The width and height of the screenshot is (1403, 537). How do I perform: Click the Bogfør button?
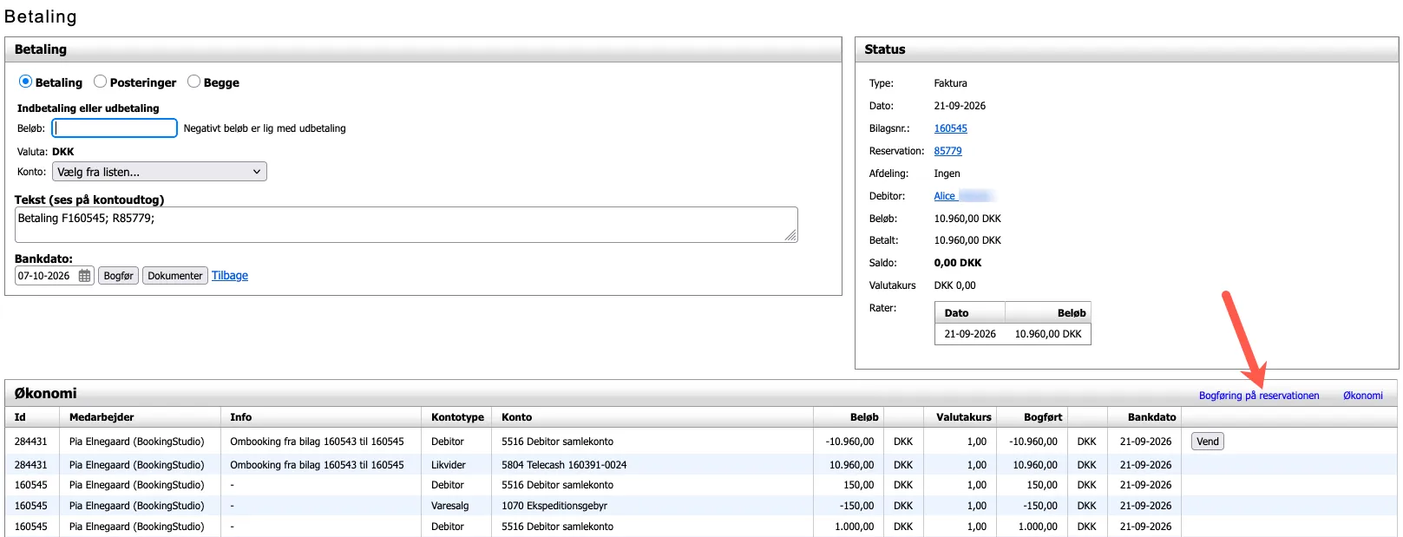tap(118, 276)
